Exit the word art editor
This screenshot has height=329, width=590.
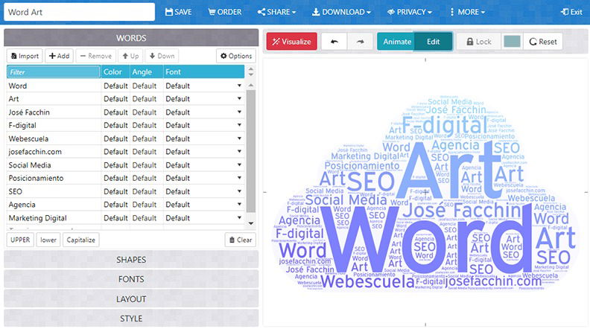[571, 12]
